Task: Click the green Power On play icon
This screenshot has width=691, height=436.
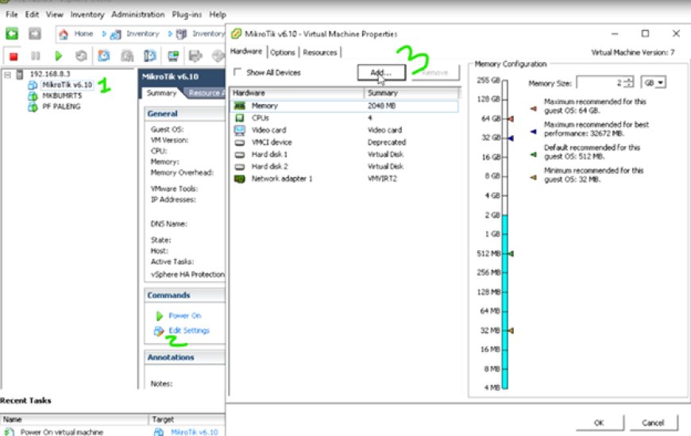Action: pyautogui.click(x=58, y=56)
